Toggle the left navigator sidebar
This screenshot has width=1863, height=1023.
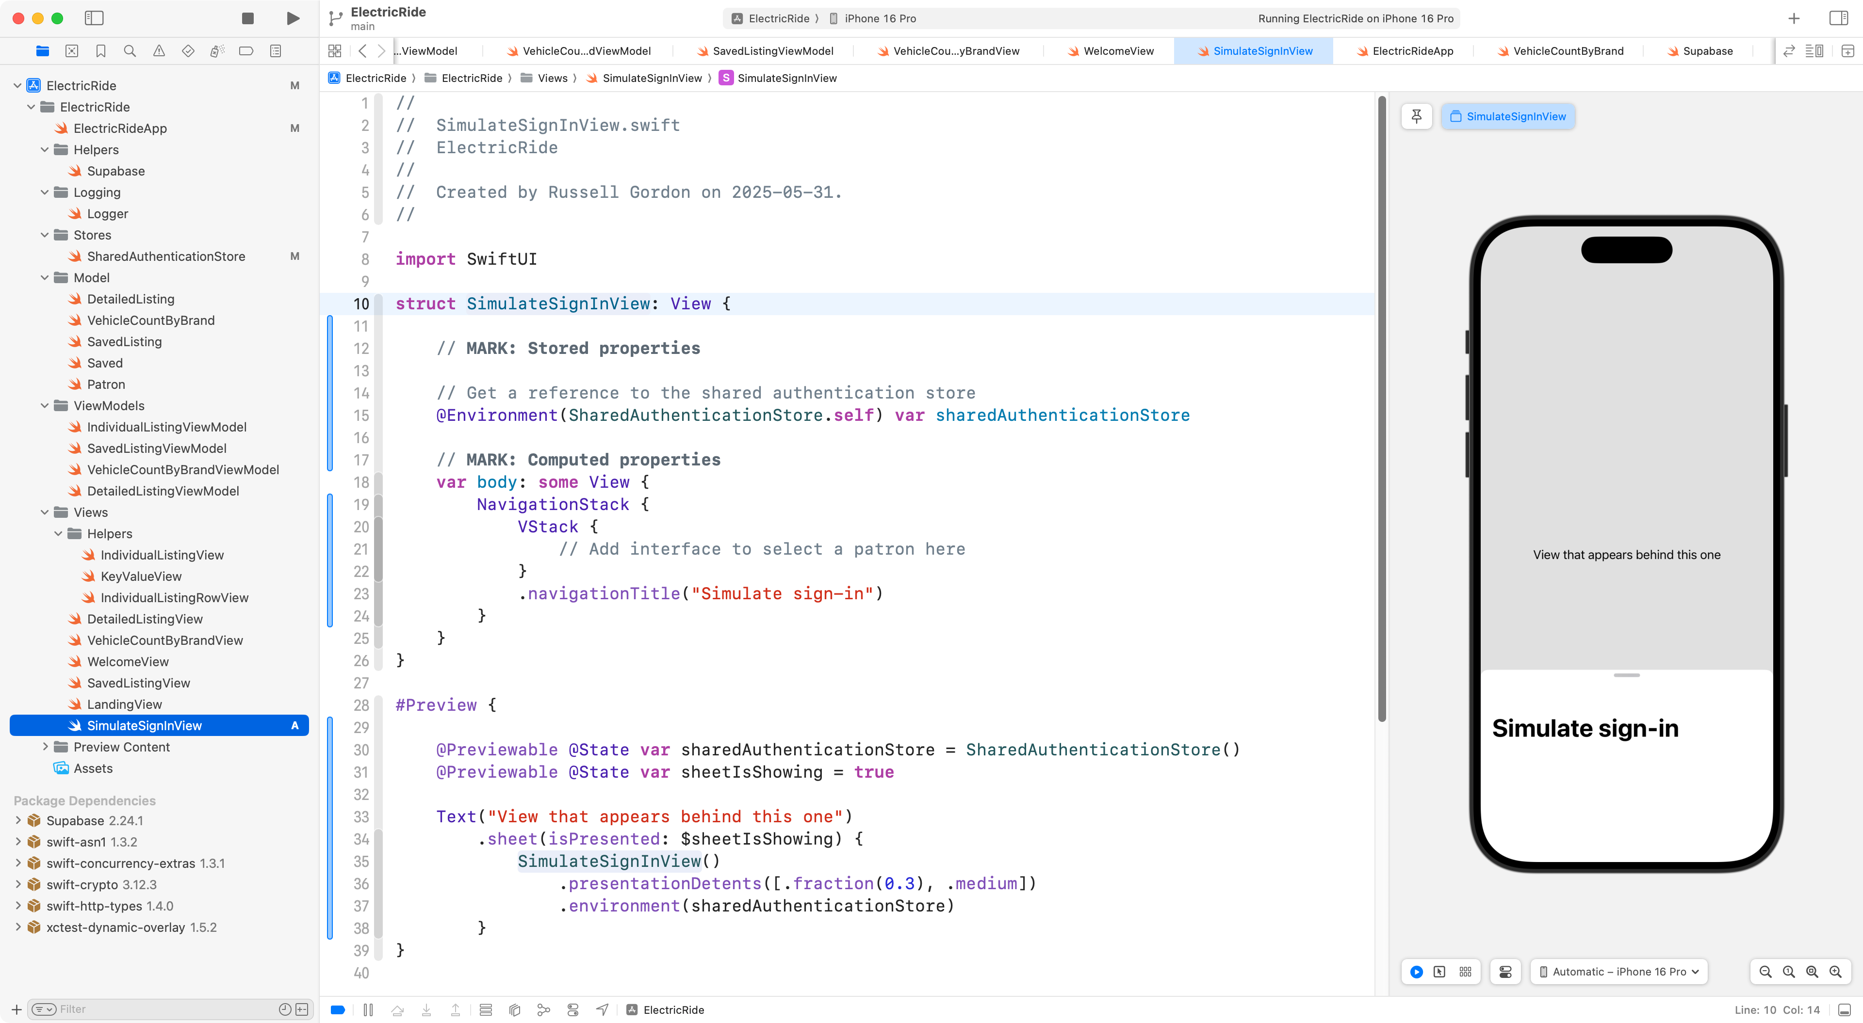point(94,18)
